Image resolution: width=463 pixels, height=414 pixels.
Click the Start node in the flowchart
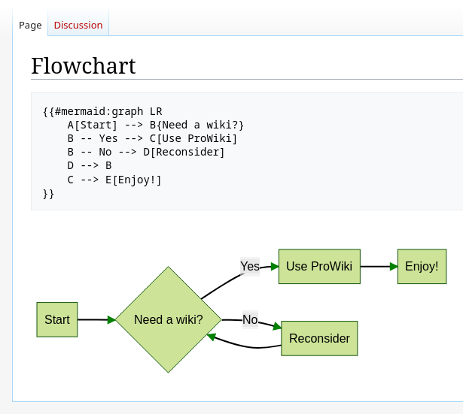point(57,319)
